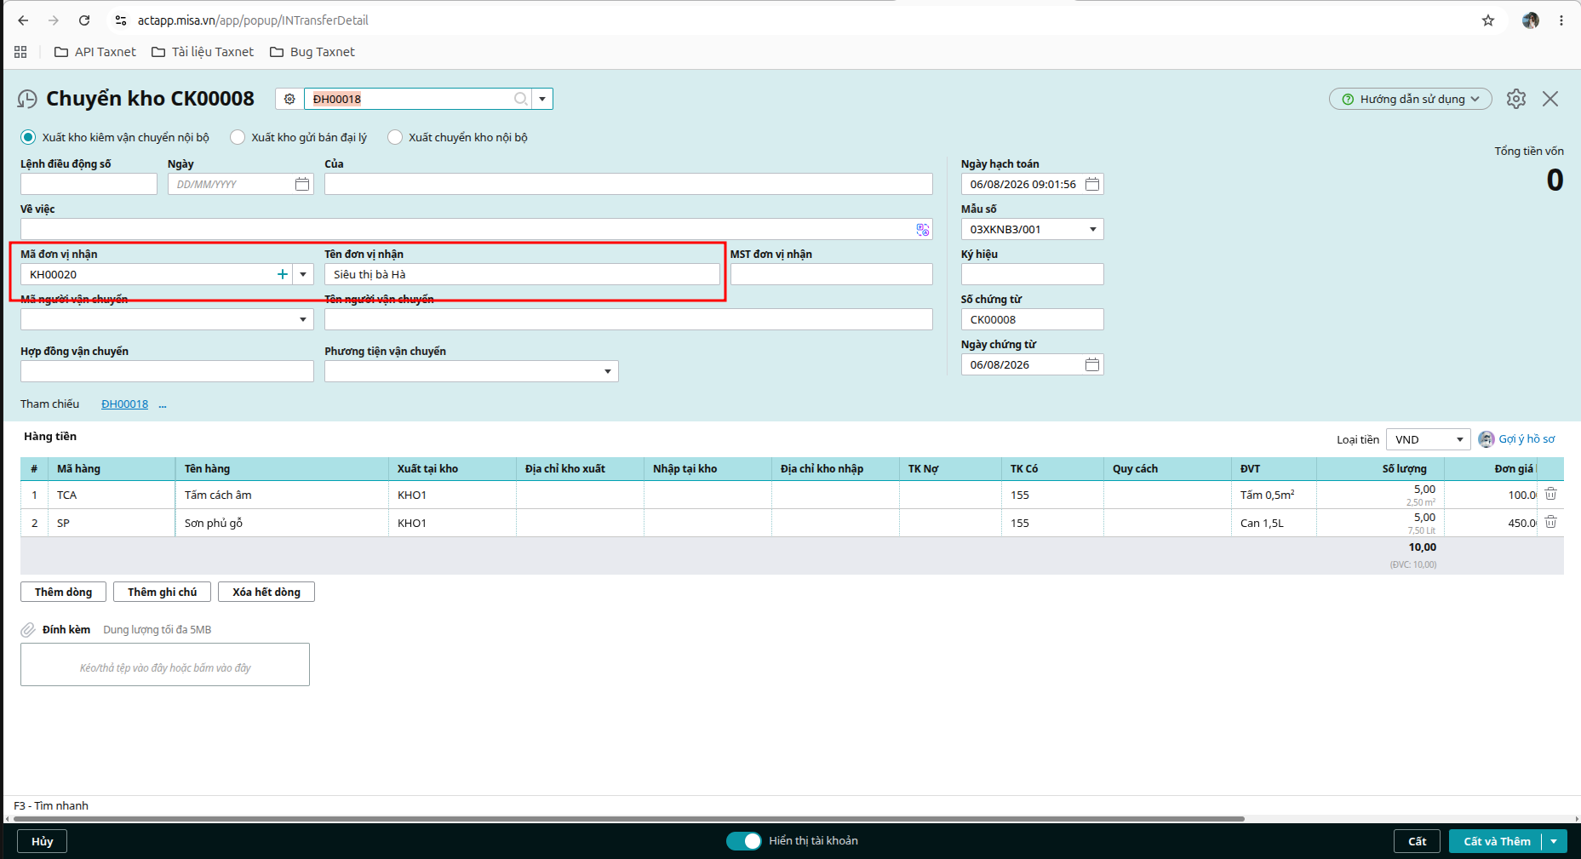Open the gear settings next to ĐH00018 search
The width and height of the screenshot is (1581, 859).
click(x=289, y=99)
